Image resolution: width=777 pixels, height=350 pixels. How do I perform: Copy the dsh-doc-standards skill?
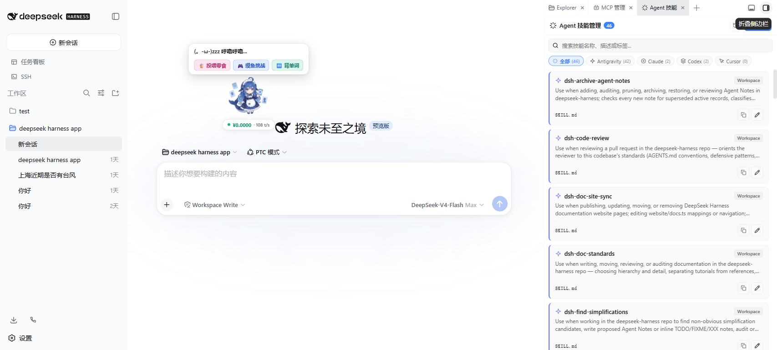[x=743, y=288]
